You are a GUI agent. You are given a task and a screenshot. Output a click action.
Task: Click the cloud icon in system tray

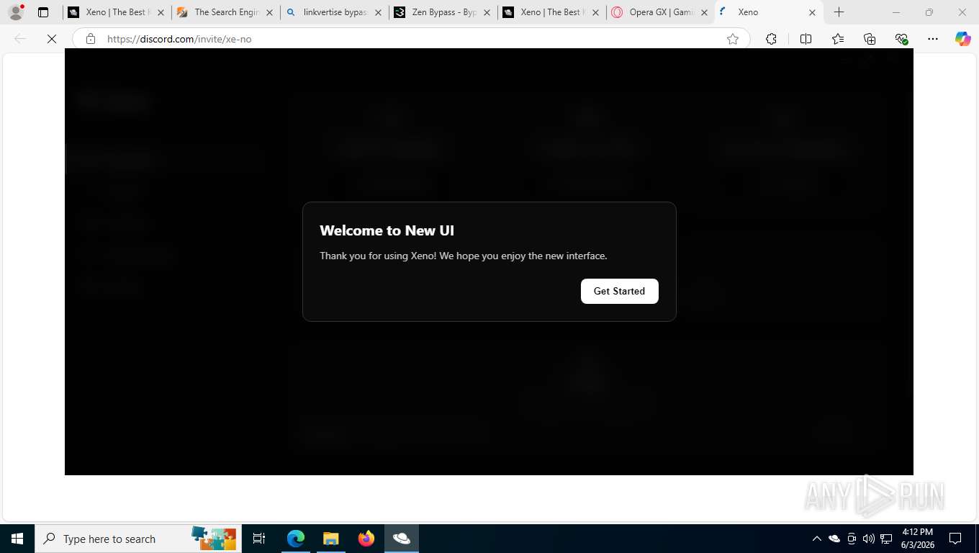click(x=834, y=539)
